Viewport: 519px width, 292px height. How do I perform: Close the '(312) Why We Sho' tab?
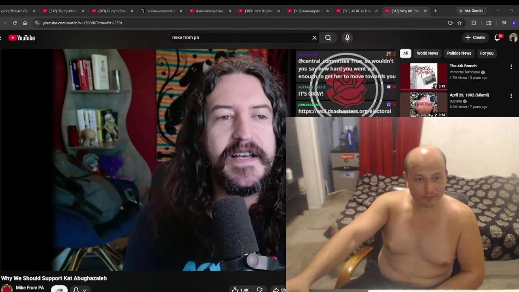(x=425, y=11)
